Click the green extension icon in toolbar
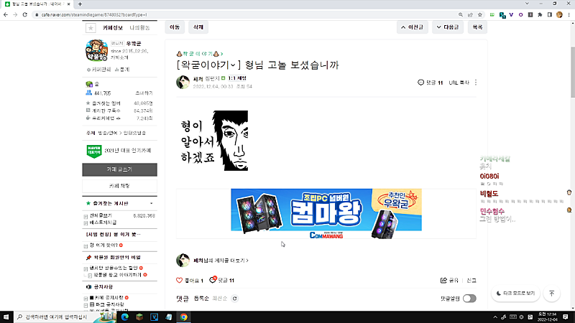Viewport: 575px width, 323px height. tap(492, 14)
